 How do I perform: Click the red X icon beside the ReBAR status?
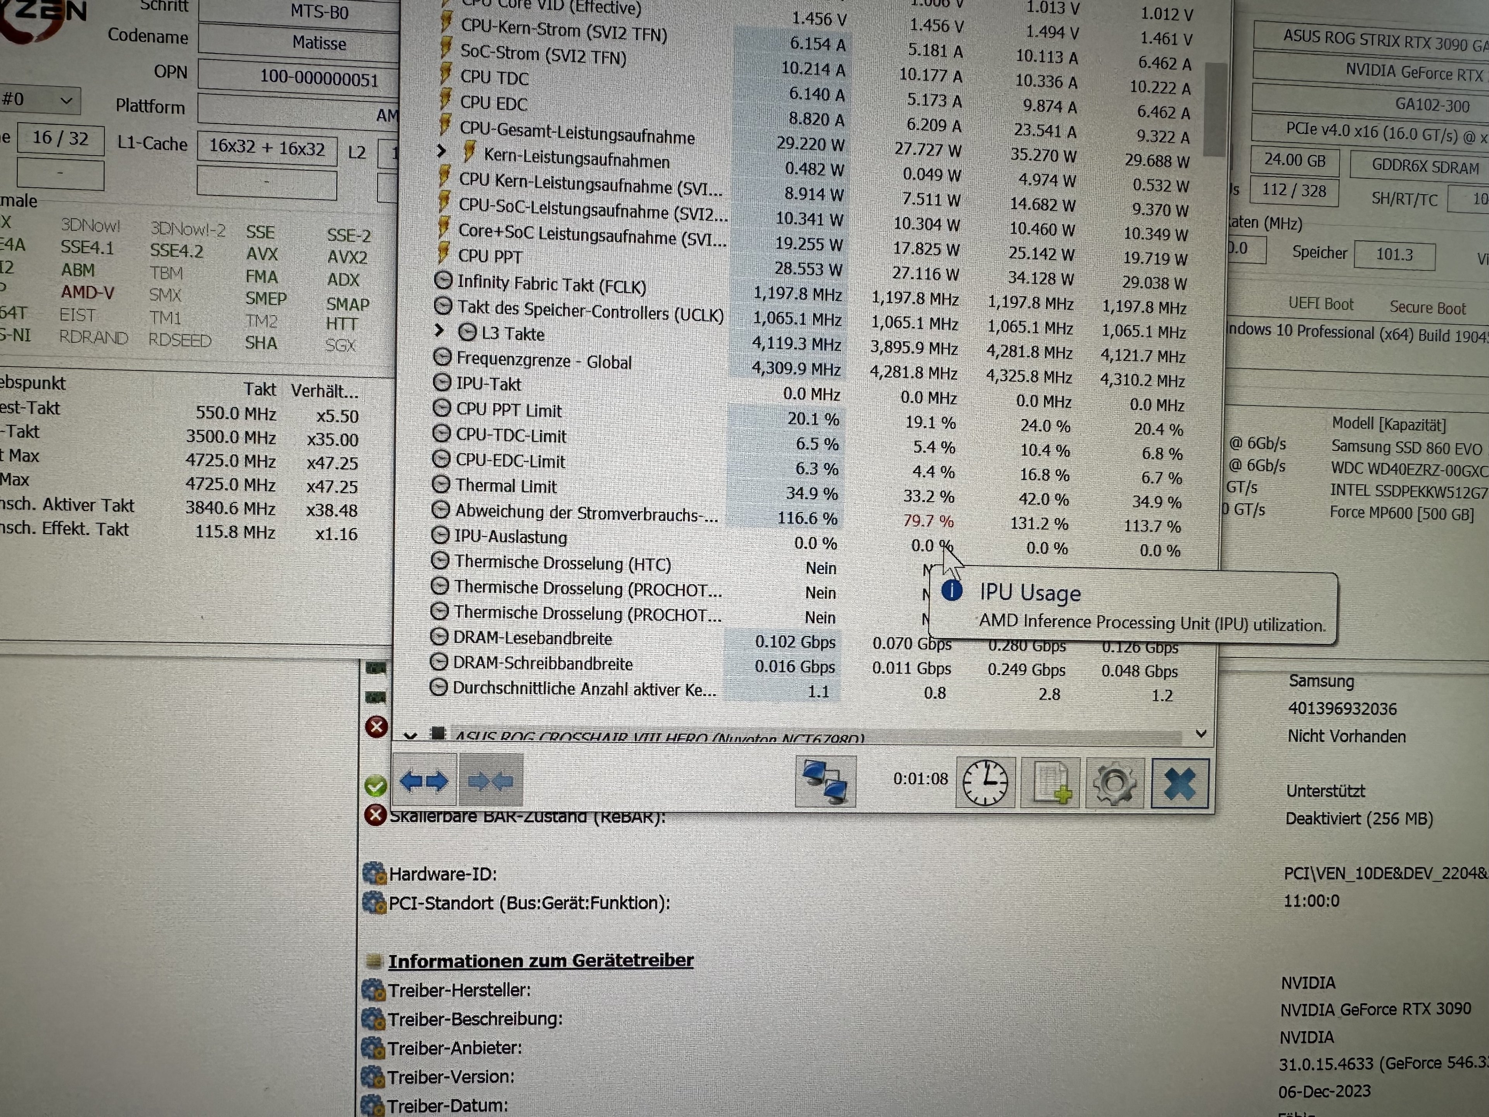375,815
